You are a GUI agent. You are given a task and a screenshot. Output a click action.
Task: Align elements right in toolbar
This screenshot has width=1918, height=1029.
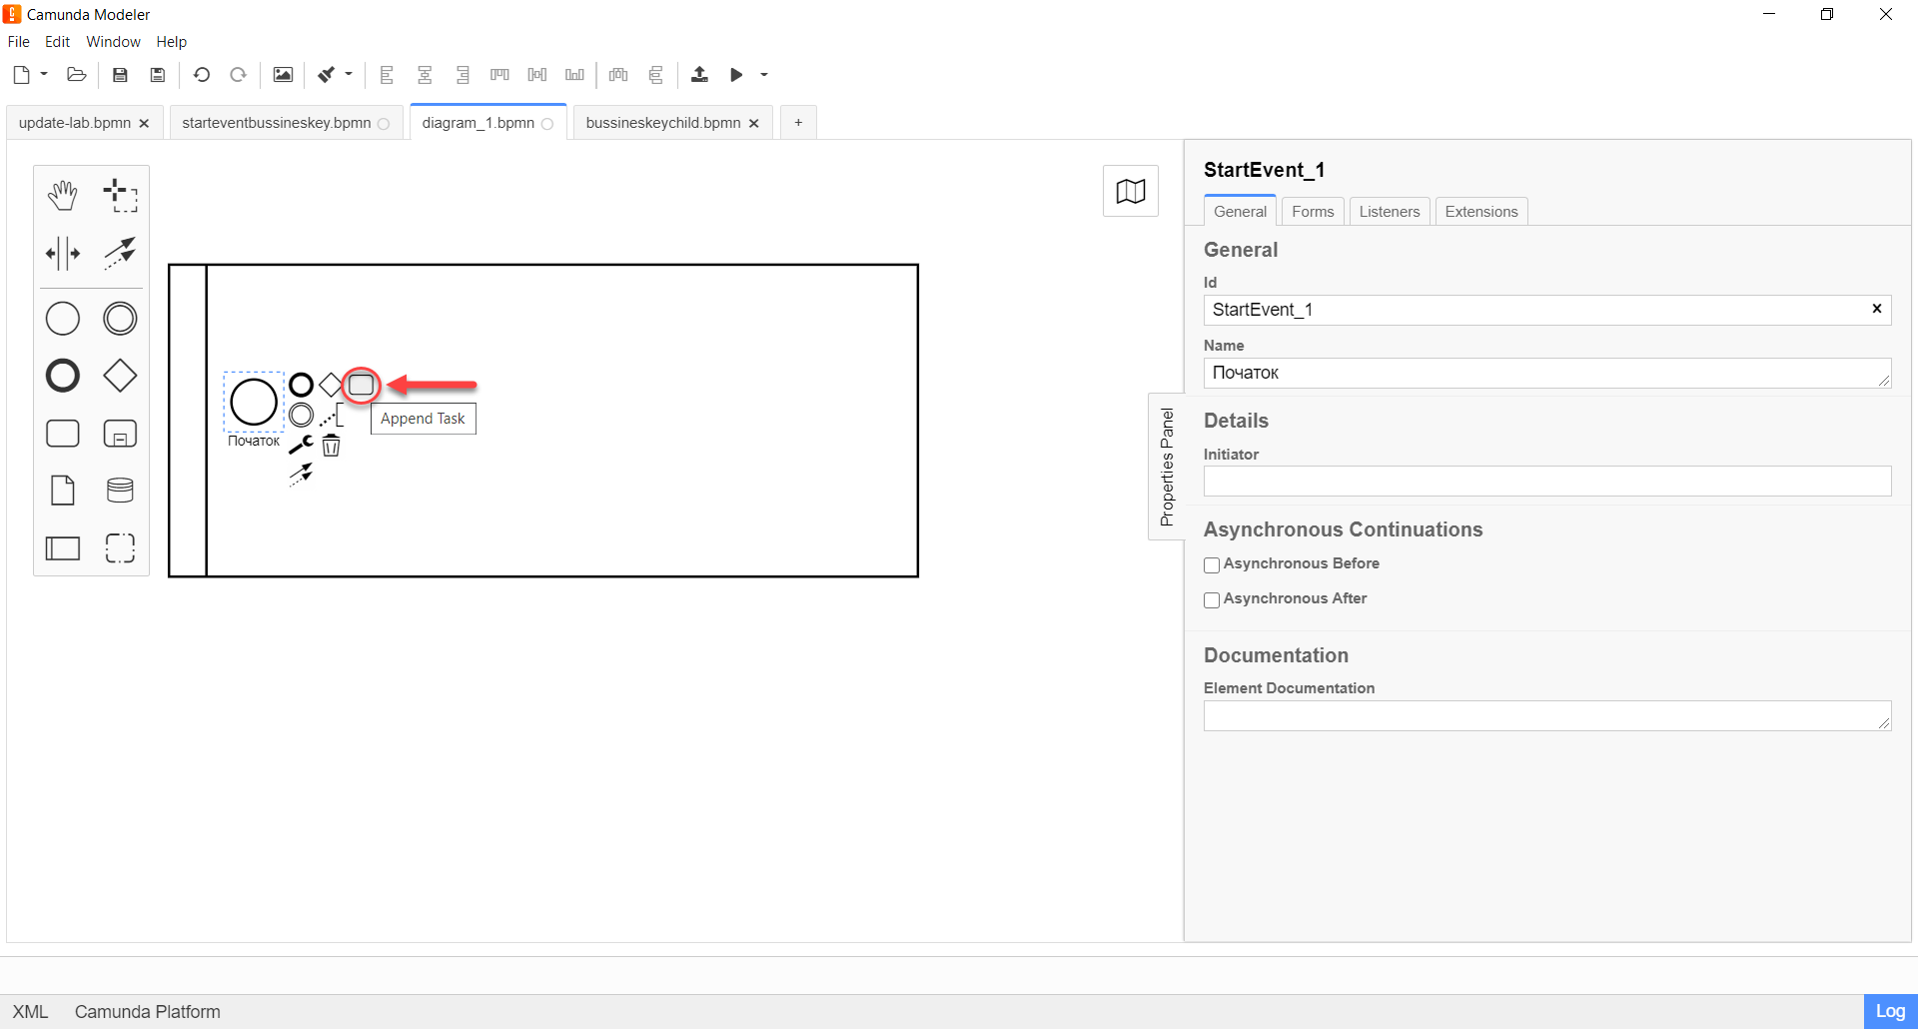(x=463, y=75)
